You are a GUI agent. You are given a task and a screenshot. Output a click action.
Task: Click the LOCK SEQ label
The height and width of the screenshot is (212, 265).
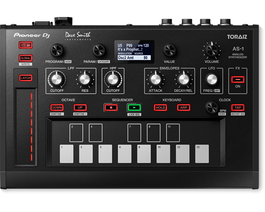coord(134,114)
